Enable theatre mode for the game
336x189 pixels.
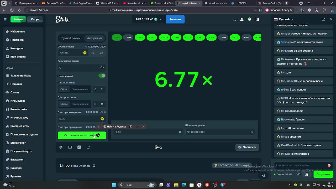[x=70, y=147]
